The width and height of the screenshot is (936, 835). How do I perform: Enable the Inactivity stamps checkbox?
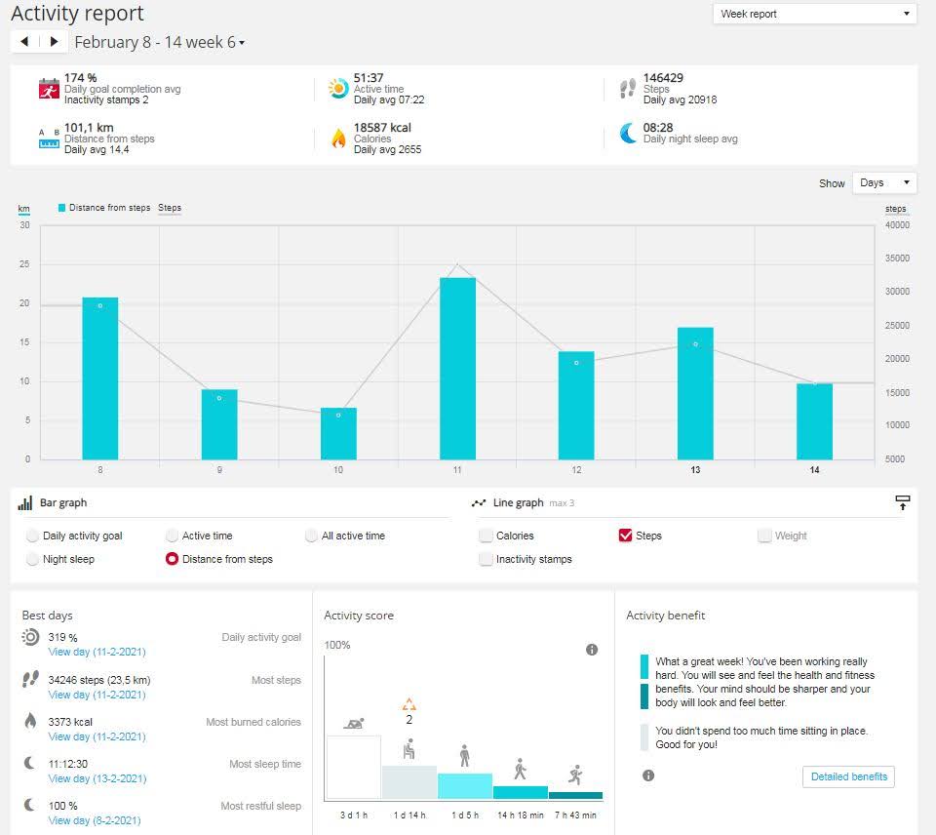tap(486, 559)
